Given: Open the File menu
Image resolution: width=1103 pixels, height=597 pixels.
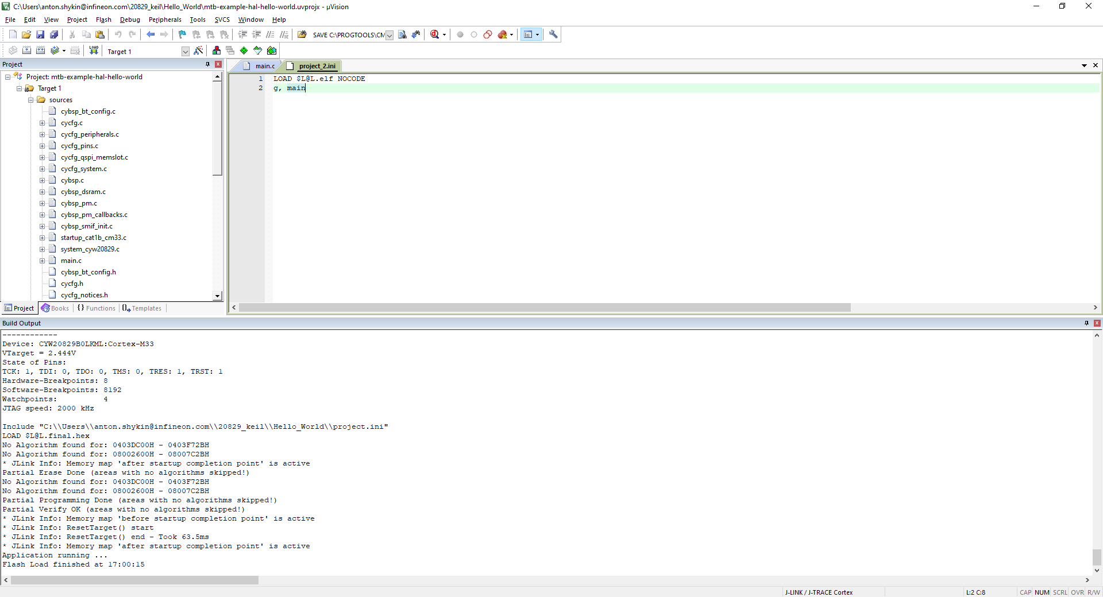Looking at the screenshot, I should [x=10, y=20].
